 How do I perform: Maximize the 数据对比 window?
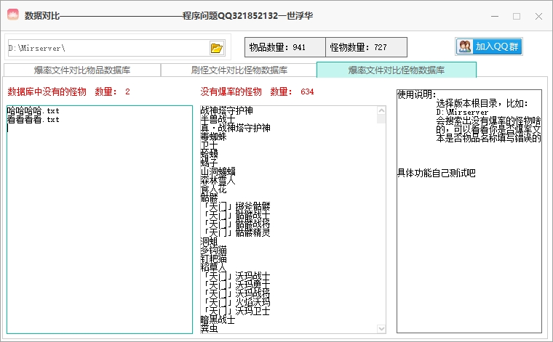[x=517, y=16]
